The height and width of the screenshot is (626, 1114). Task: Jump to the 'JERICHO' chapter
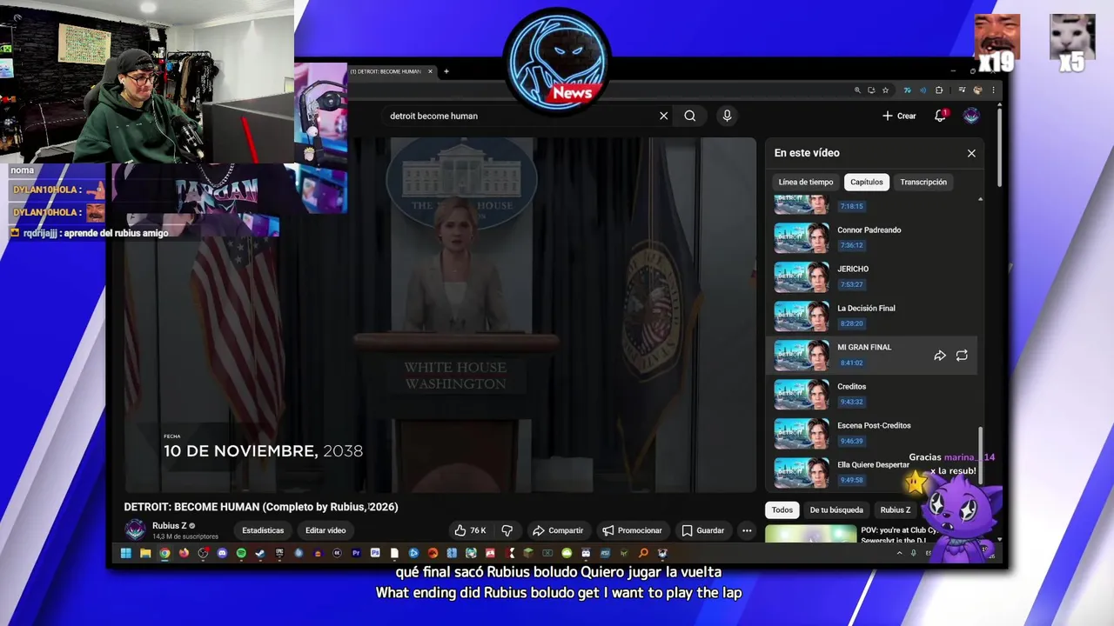pyautogui.click(x=873, y=276)
